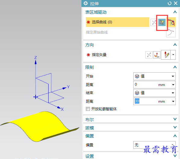The image size is (180, 159).
Task: Click the 指定矢量 label
Action: pos(99,55)
